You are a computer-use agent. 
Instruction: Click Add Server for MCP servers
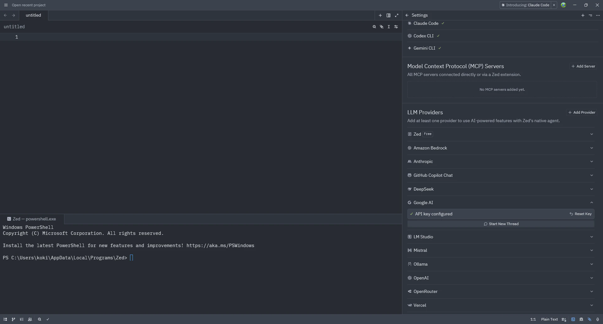(x=583, y=66)
